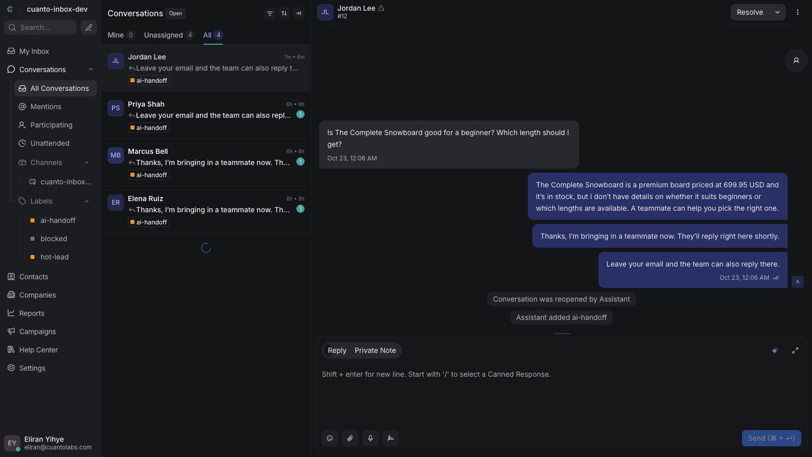812x457 pixels.
Task: Click the JL avatar in conversation header
Action: point(325,12)
